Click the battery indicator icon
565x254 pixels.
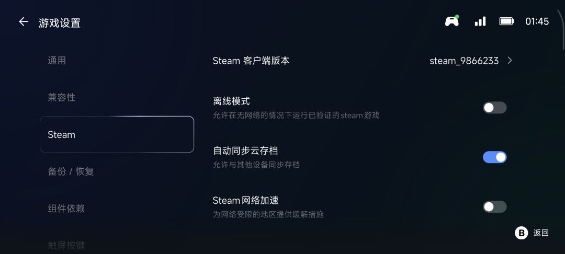coord(506,21)
